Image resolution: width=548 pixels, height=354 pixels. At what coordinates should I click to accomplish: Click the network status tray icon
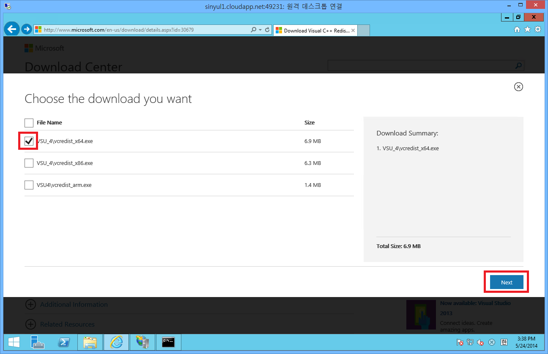470,342
